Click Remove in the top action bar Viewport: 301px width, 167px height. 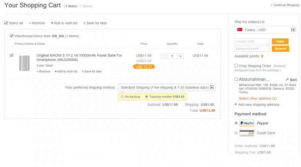(37, 23)
